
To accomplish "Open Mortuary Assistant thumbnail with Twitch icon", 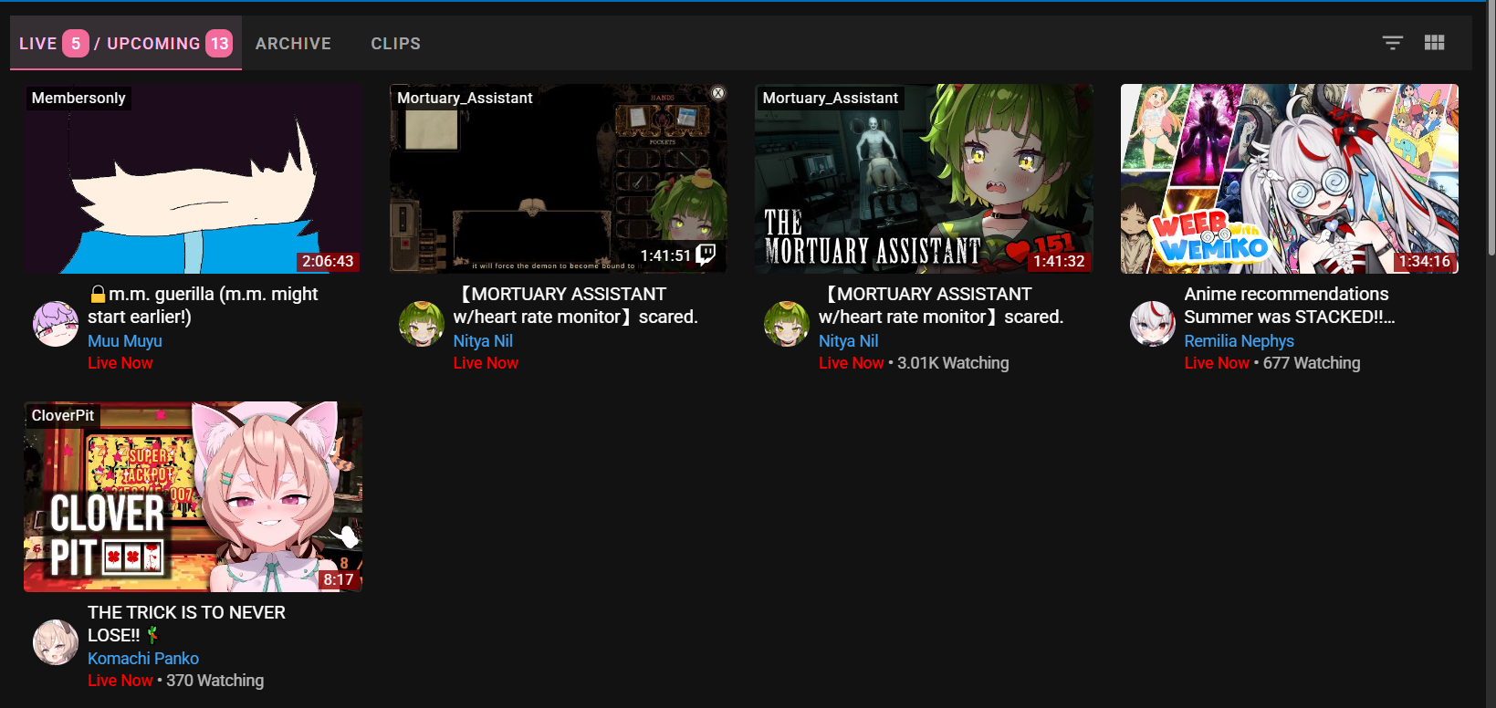I will (x=559, y=179).
